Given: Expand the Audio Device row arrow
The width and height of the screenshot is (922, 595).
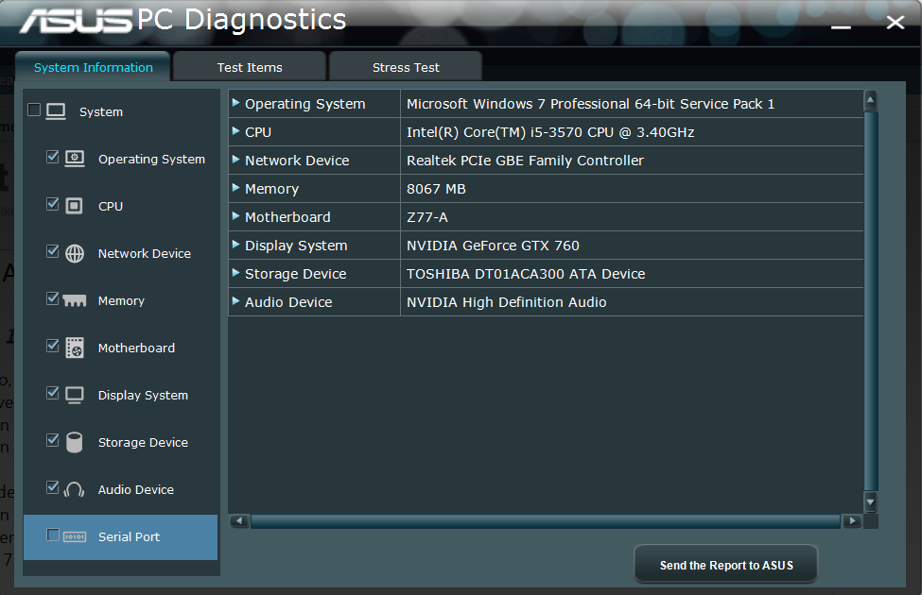Looking at the screenshot, I should pos(235,300).
